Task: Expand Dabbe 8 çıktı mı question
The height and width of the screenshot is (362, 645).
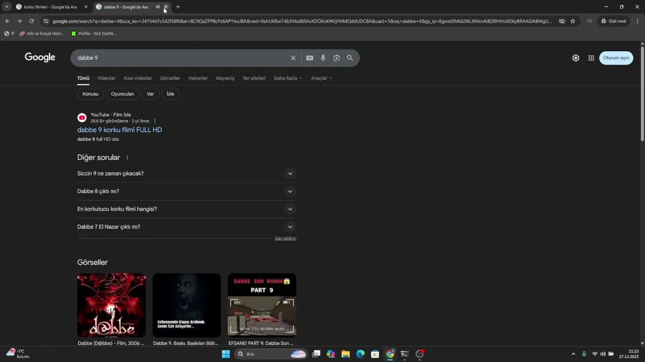Action: pyautogui.click(x=186, y=191)
